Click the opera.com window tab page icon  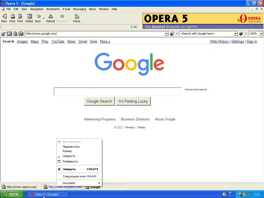point(4,187)
